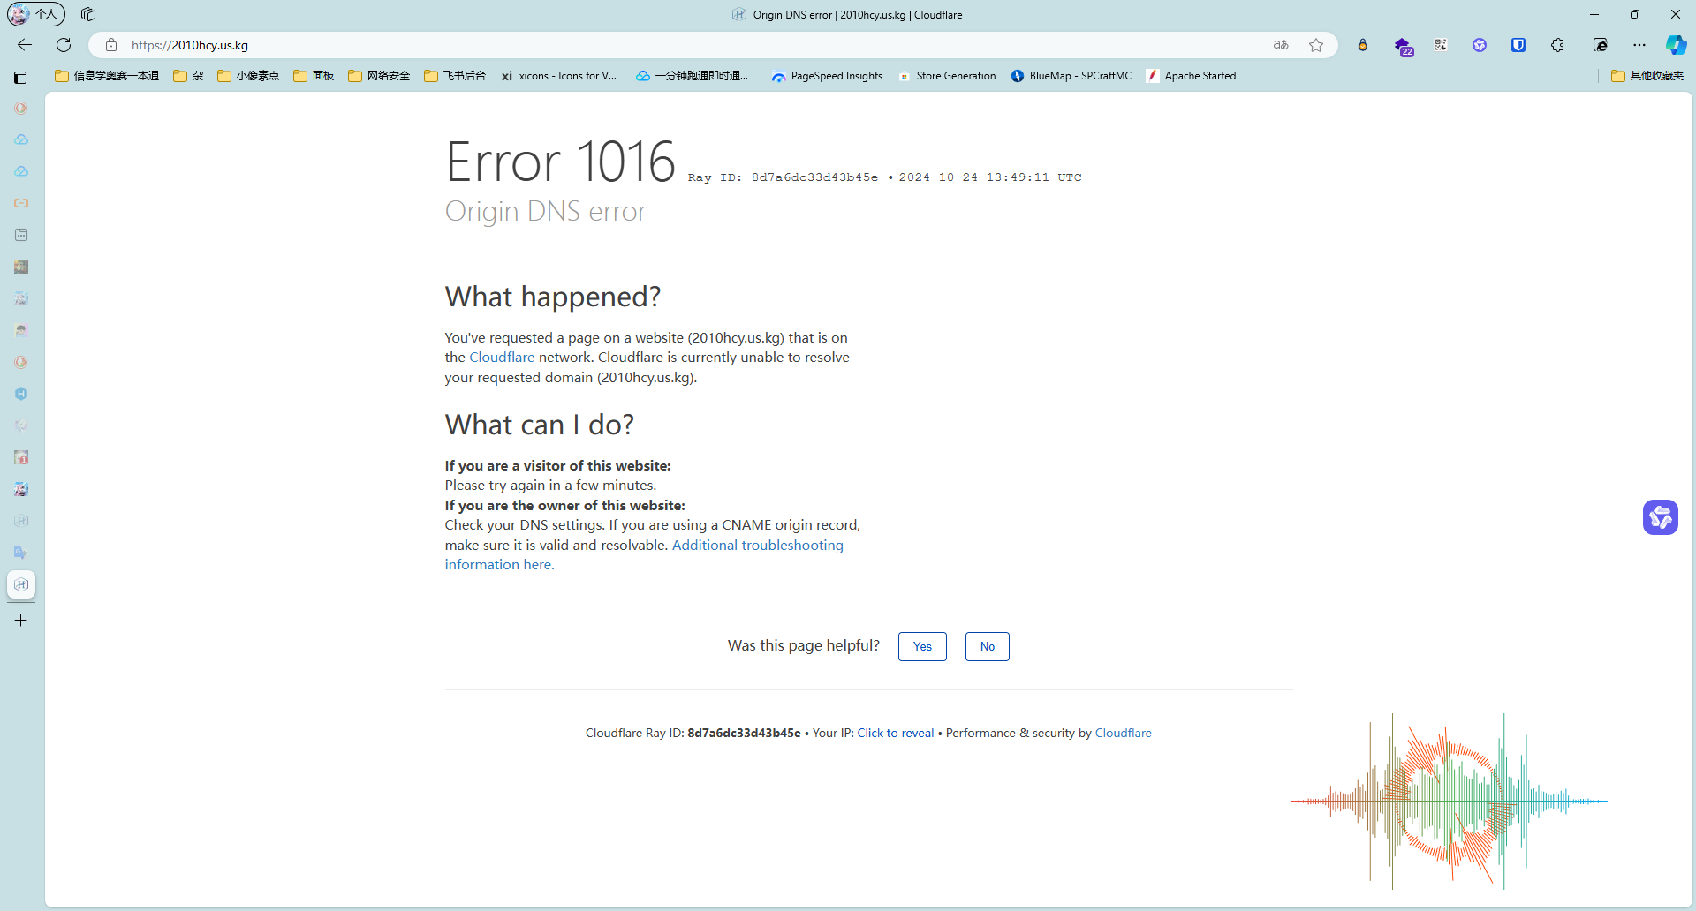This screenshot has width=1696, height=911.
Task: Open the Extensions puzzle-piece menu
Action: [x=1557, y=45]
